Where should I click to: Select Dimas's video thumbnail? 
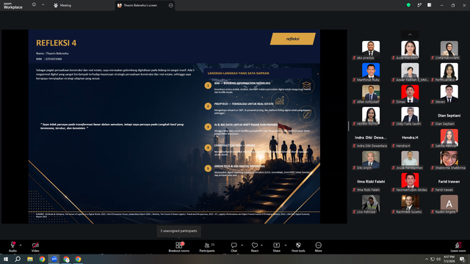tap(410, 94)
